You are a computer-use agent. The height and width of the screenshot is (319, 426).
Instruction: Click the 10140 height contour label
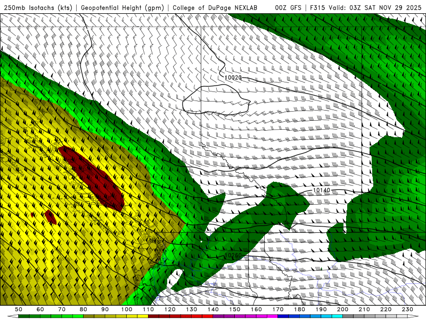click(x=322, y=190)
